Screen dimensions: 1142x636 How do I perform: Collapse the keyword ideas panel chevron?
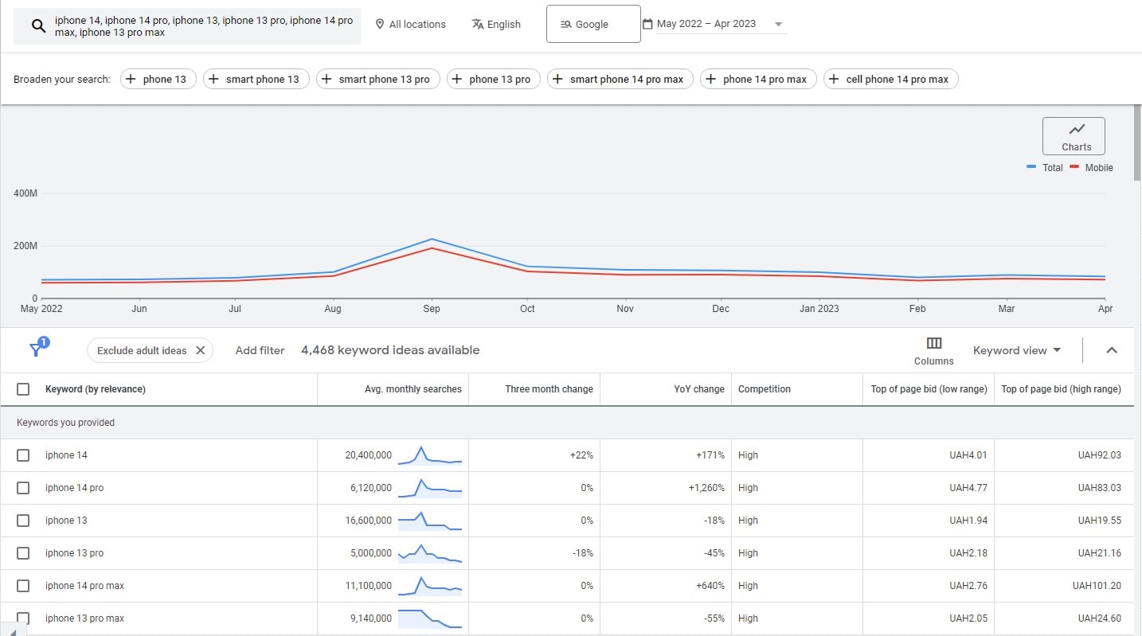tap(1112, 350)
